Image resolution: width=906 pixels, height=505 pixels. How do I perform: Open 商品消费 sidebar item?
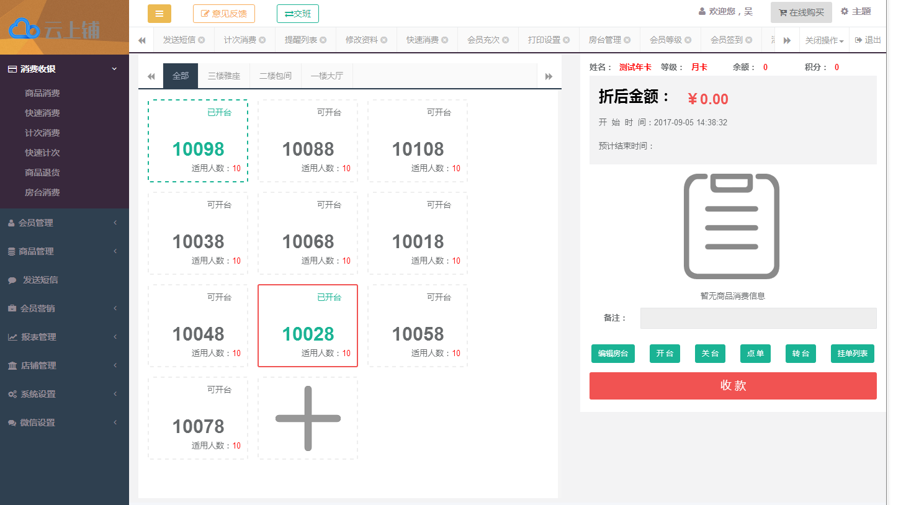tap(42, 93)
